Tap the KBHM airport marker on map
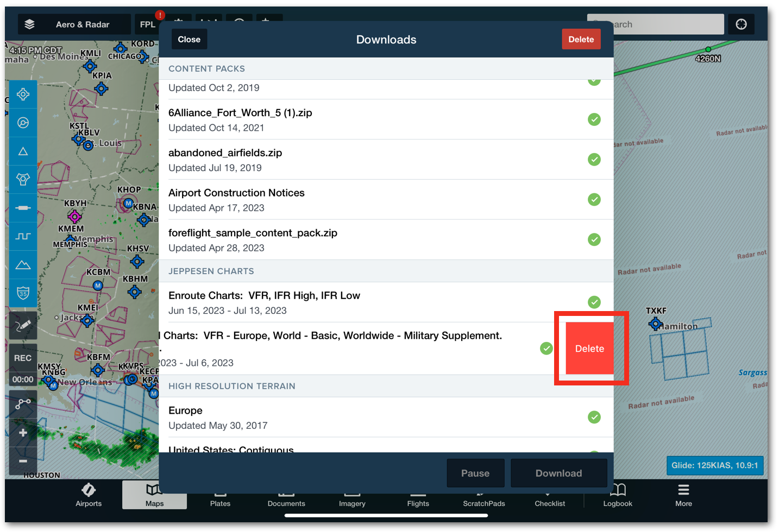The image size is (779, 532). [134, 292]
